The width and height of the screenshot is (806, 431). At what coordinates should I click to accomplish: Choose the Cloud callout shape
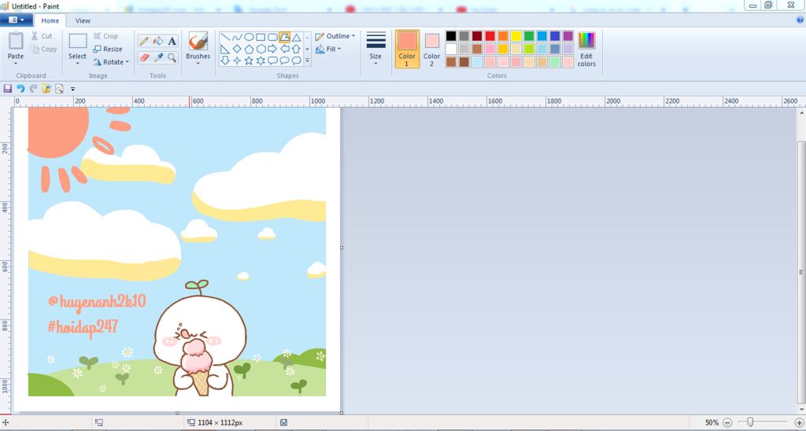coord(296,61)
